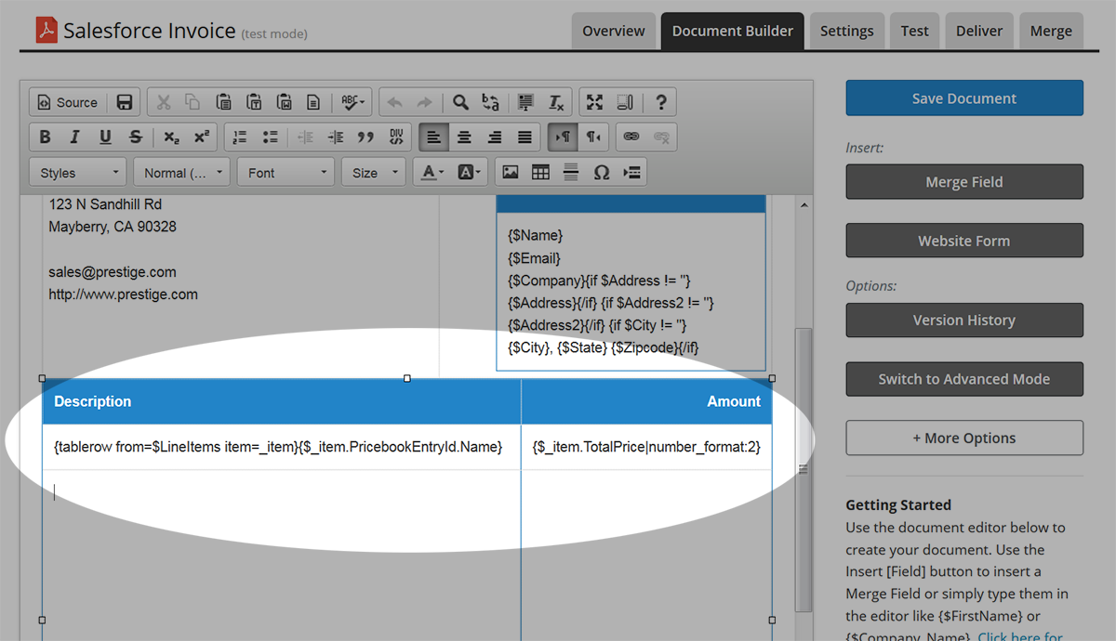
Task: Toggle Strikethrough formatting
Action: tap(136, 137)
